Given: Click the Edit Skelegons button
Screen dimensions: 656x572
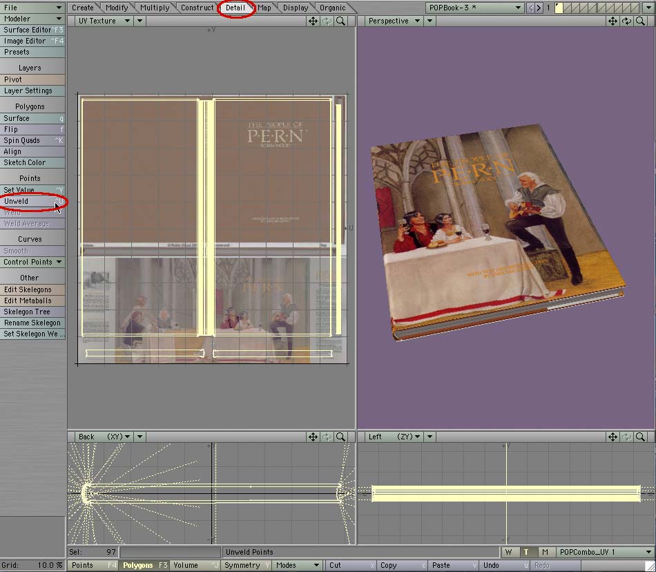Looking at the screenshot, I should point(32,289).
